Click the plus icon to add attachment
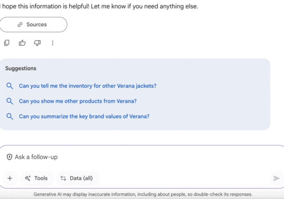 [x=10, y=178]
